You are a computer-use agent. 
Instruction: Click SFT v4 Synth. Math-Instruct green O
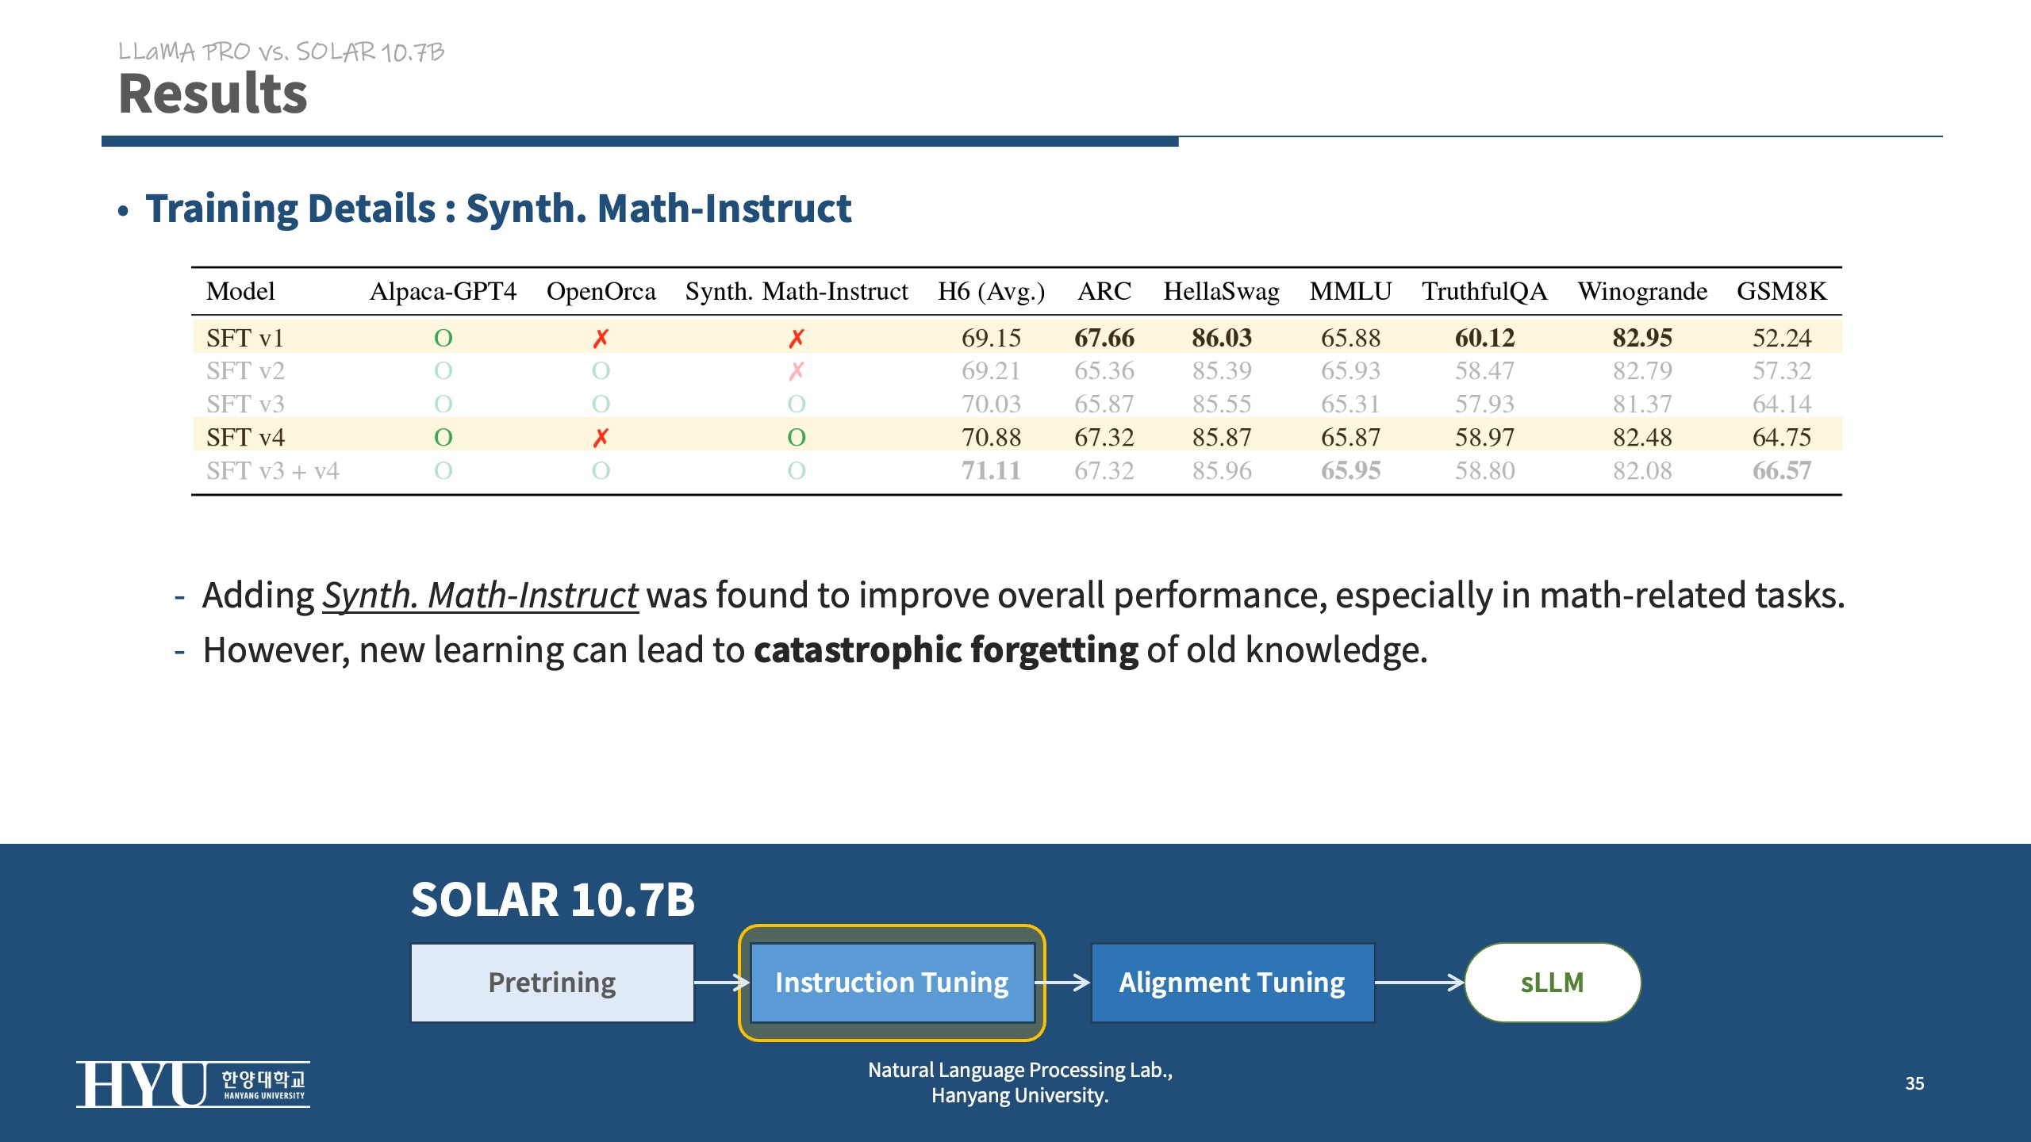[x=797, y=437]
